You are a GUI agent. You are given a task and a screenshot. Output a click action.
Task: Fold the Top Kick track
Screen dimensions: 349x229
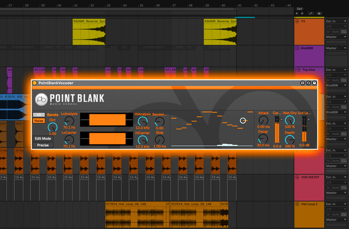point(299,70)
